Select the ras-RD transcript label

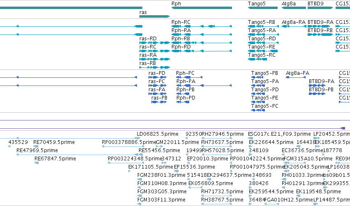pyautogui.click(x=148, y=39)
